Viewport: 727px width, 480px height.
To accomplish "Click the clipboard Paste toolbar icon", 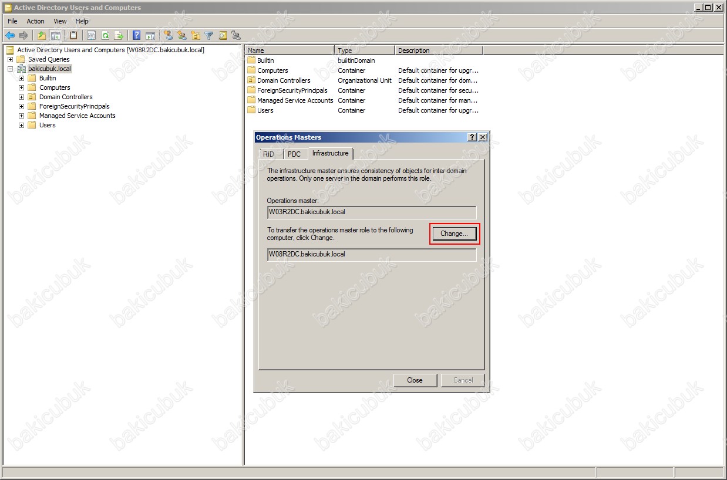I will click(x=73, y=36).
